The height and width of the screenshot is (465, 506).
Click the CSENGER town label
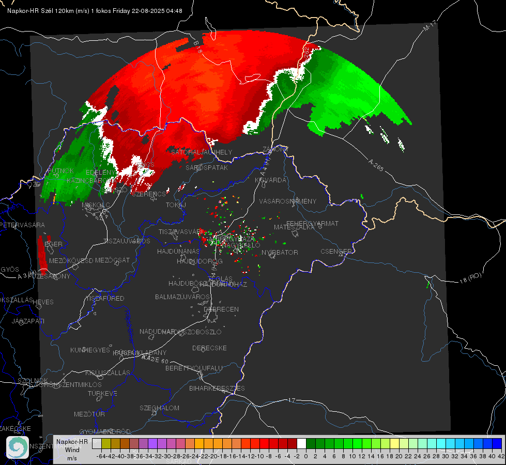point(336,252)
